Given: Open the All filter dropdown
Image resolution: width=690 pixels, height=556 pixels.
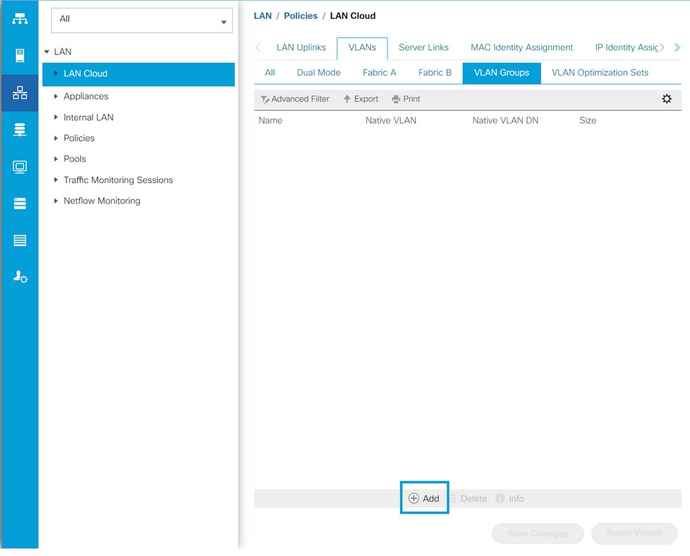Looking at the screenshot, I should tap(141, 21).
